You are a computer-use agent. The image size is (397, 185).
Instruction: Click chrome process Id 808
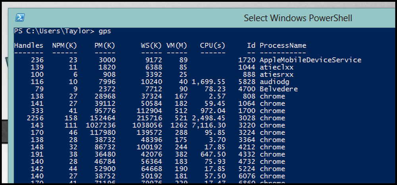click(249, 96)
